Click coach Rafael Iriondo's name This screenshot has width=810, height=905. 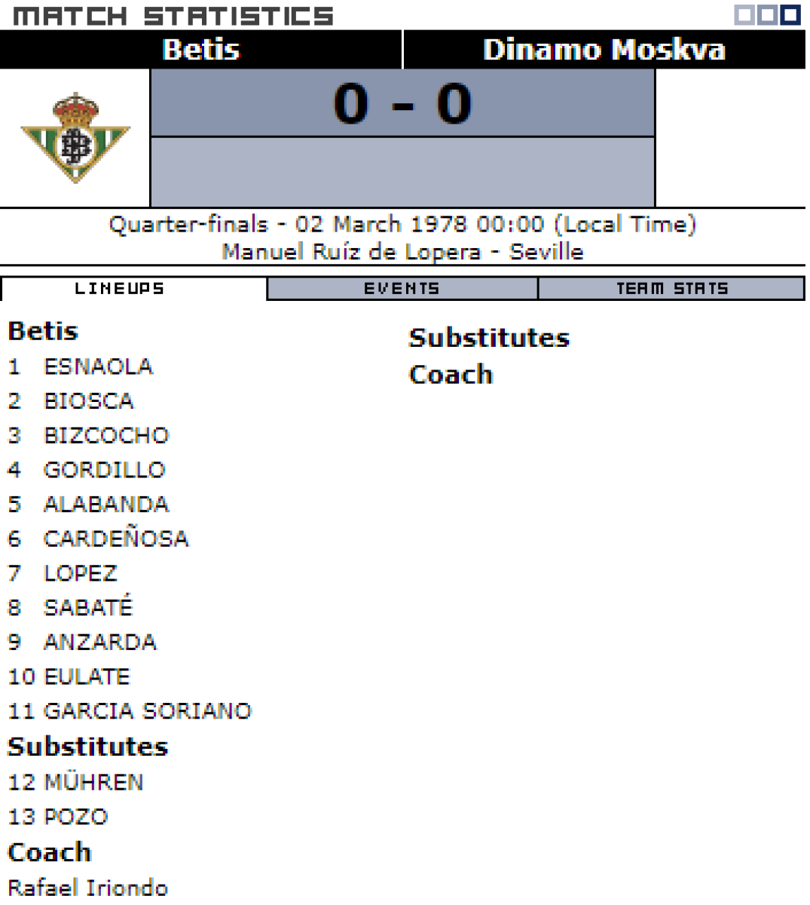pyautogui.click(x=87, y=888)
